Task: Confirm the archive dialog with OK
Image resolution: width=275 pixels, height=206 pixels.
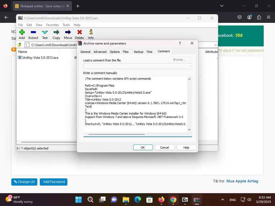Action: pyautogui.click(x=143, y=148)
